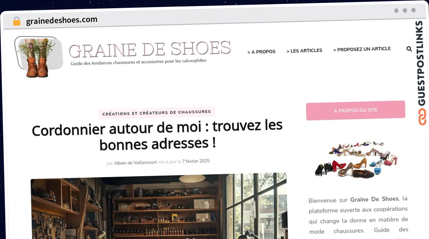The width and height of the screenshot is (429, 239).
Task: Go to PROPOSEZ UN ARTICLE page
Action: [x=362, y=49]
